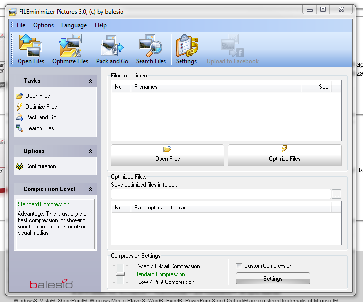
Task: Open the File menu
Action: pos(21,25)
